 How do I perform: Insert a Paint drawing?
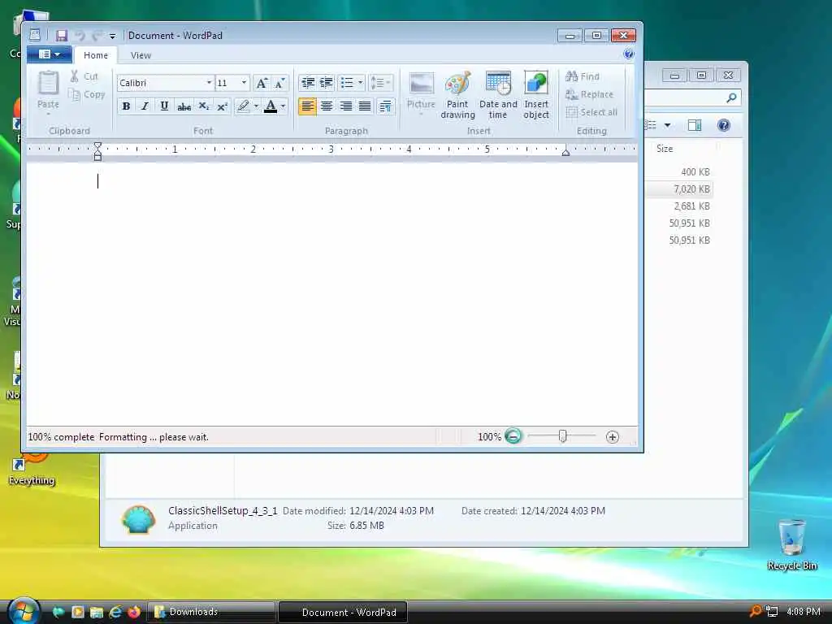pos(457,95)
